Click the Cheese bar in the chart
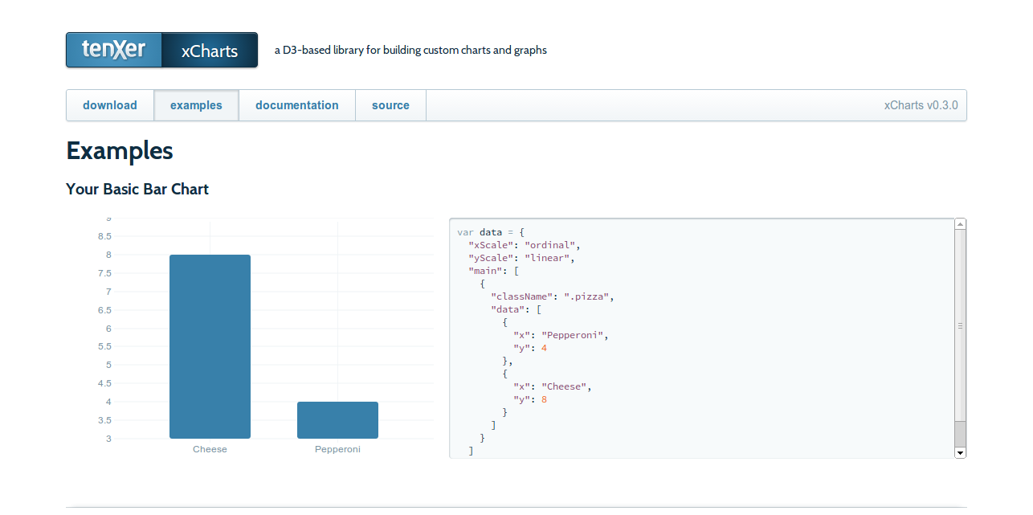 click(x=210, y=346)
